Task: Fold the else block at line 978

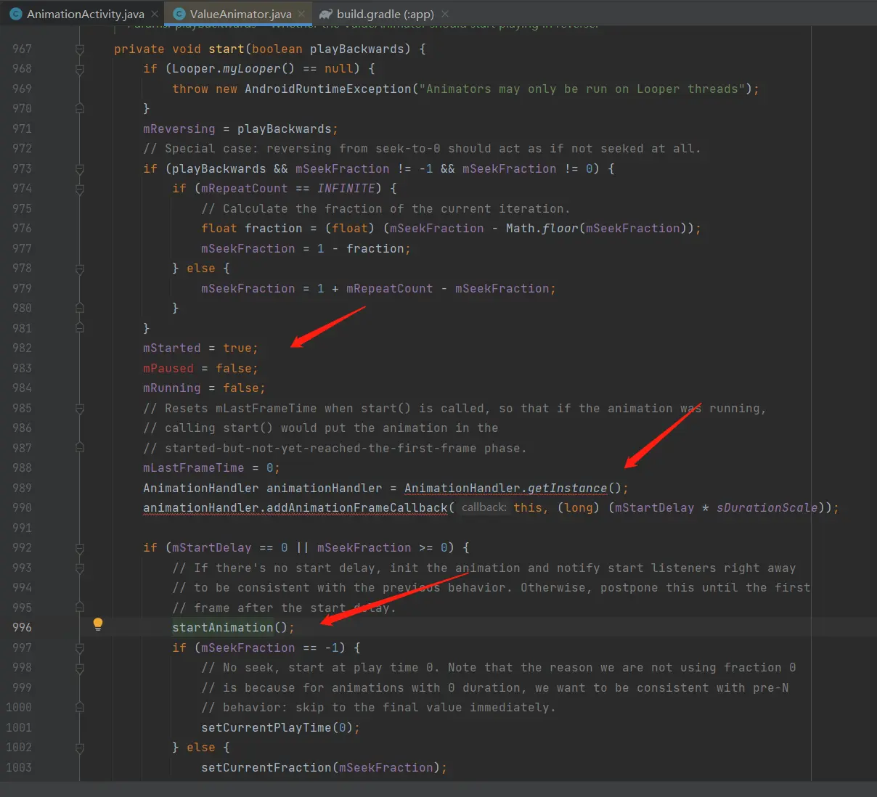Action: (80, 269)
